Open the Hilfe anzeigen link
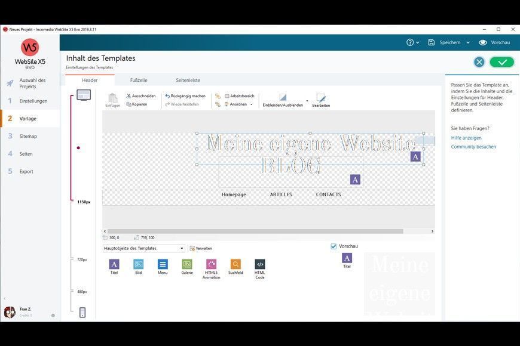The width and height of the screenshot is (520, 346). click(466, 138)
